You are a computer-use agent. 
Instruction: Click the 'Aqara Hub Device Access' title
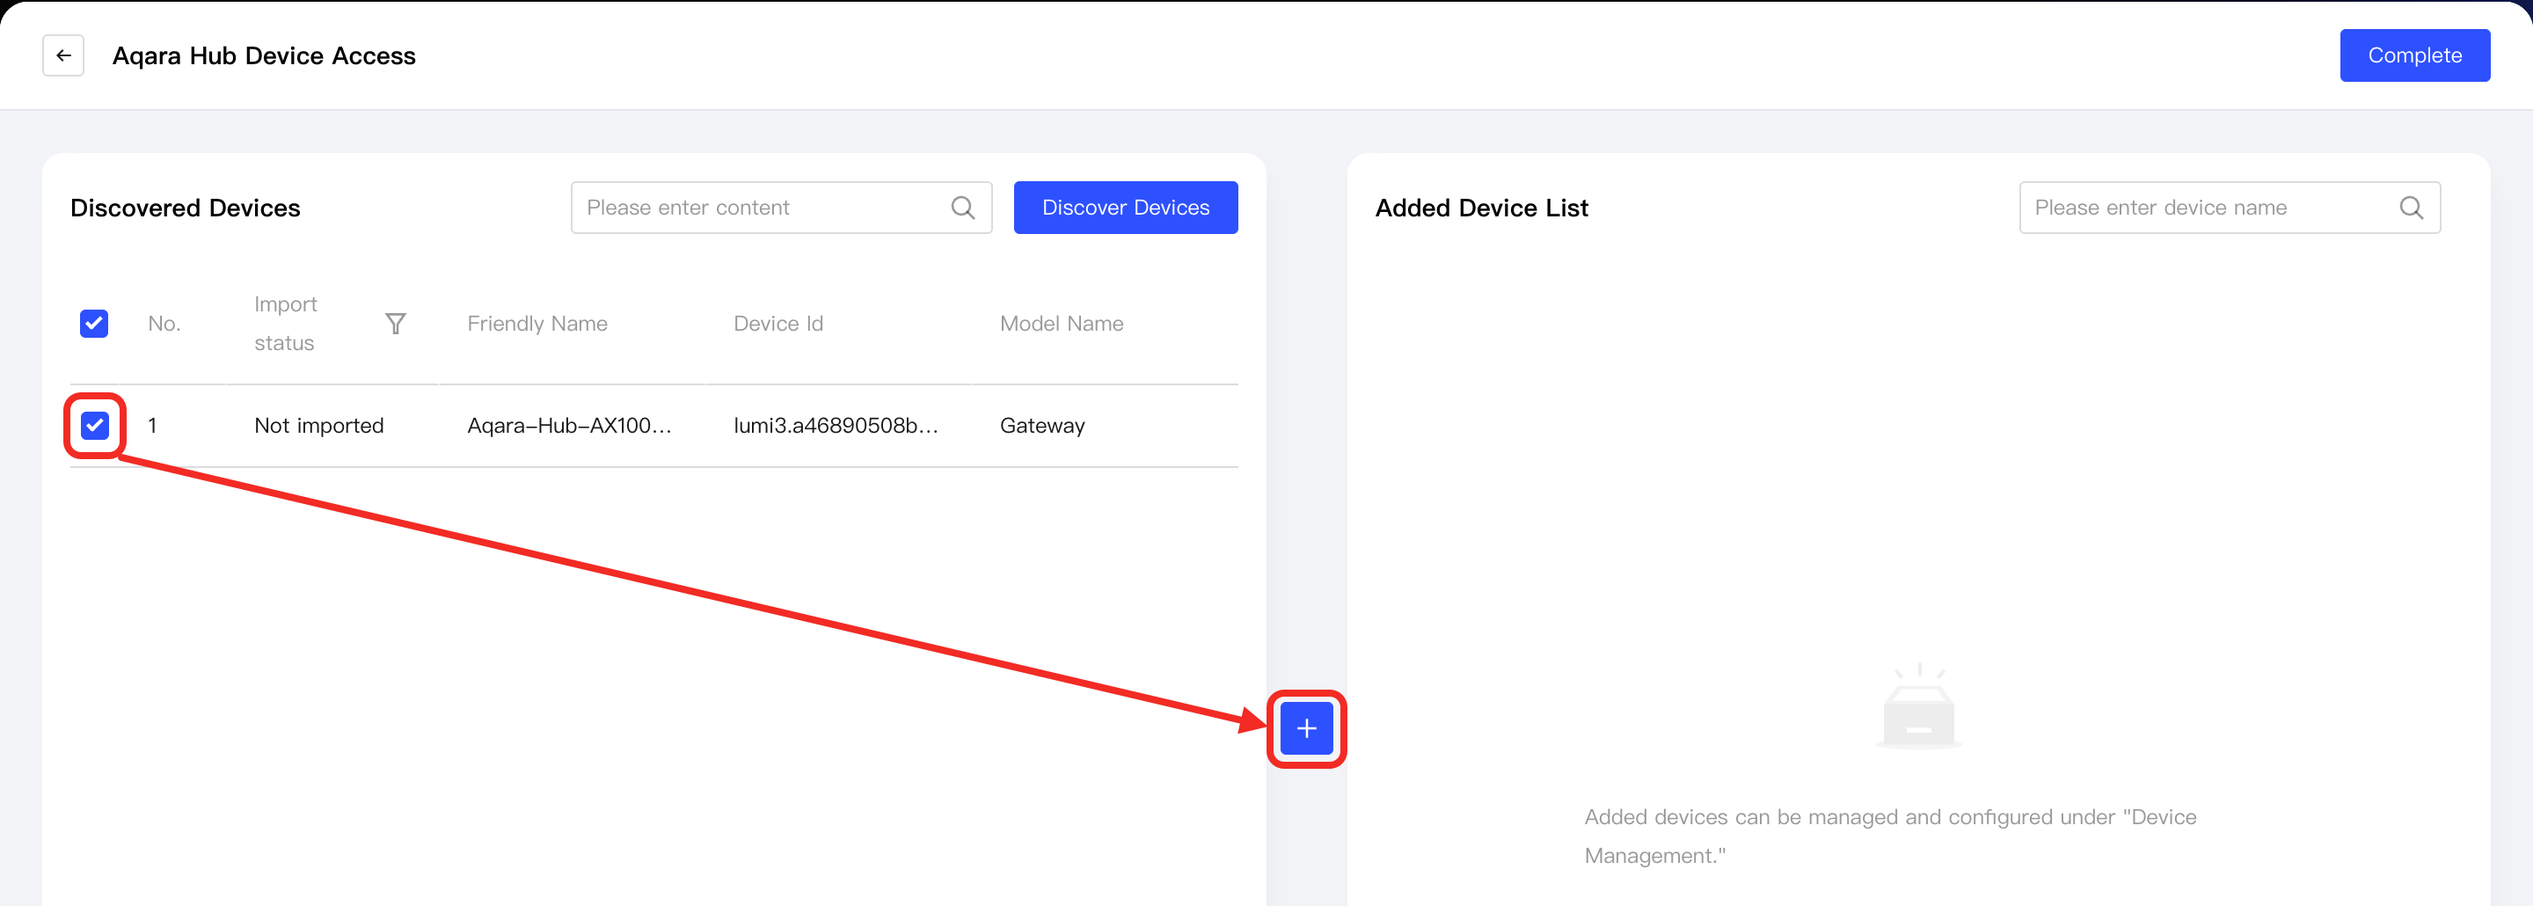pos(264,56)
